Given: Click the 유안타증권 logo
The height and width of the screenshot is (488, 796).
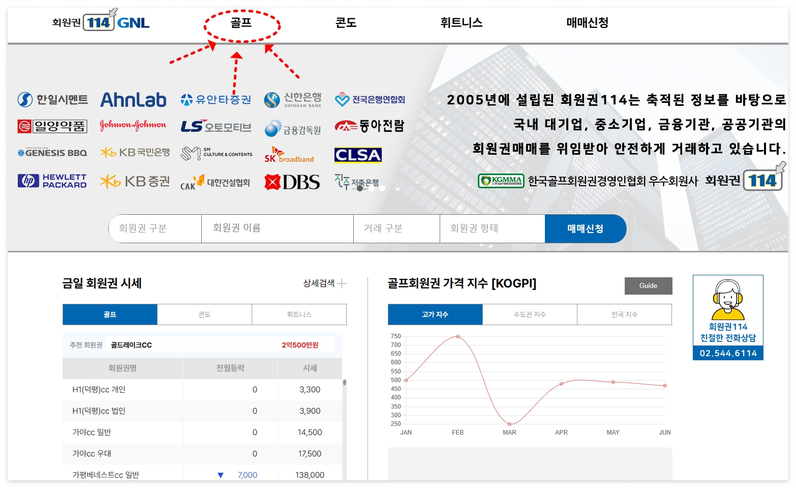Looking at the screenshot, I should [x=216, y=100].
